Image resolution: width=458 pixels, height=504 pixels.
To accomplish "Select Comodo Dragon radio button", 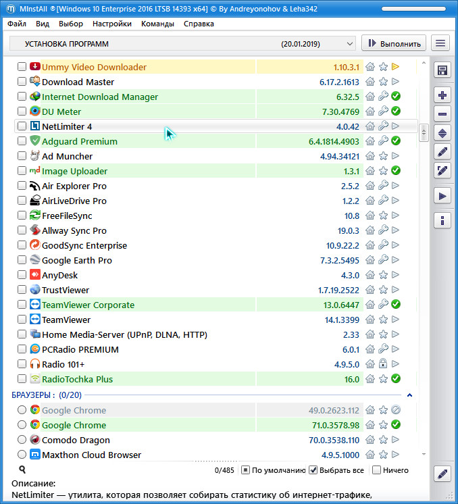I will coord(22,439).
